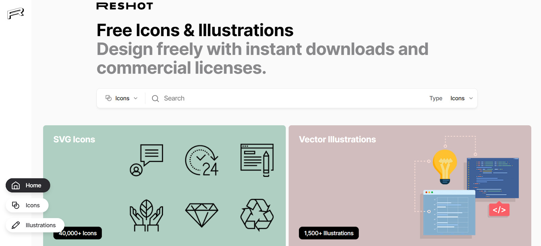Click the 24-hour clock icon
Image resolution: width=541 pixels, height=246 pixels.
[202, 160]
